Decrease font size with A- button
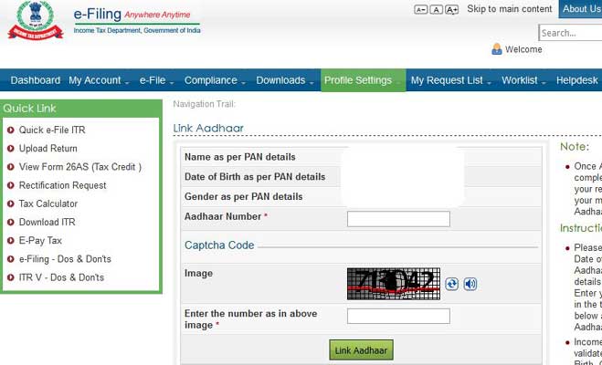 (420, 9)
